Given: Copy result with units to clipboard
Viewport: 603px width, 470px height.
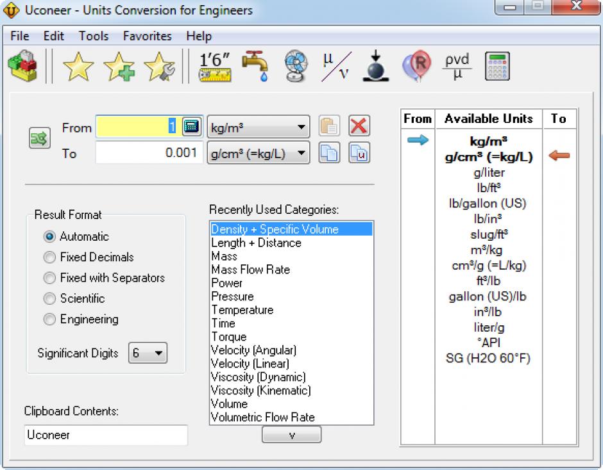Looking at the screenshot, I should pyautogui.click(x=359, y=153).
